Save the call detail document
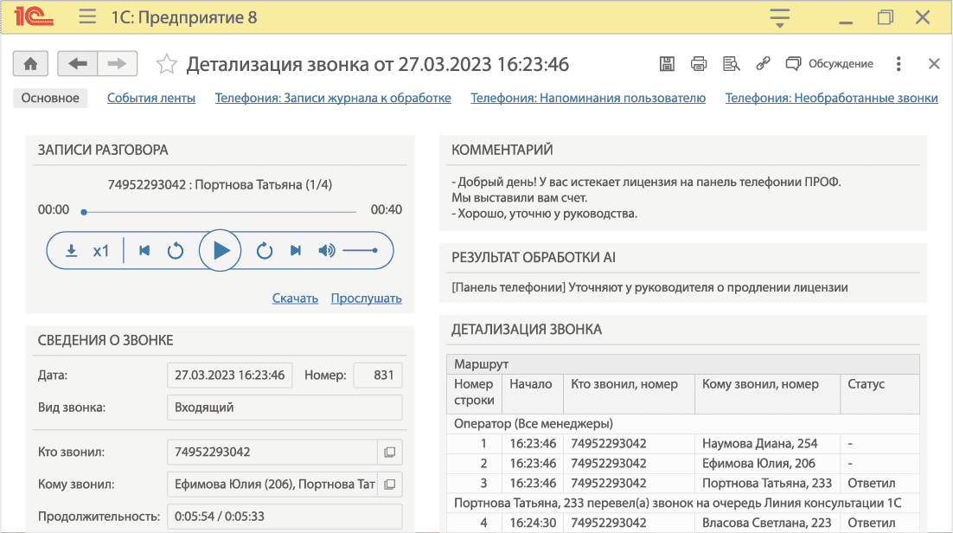This screenshot has height=533, width=953. pyautogui.click(x=667, y=63)
